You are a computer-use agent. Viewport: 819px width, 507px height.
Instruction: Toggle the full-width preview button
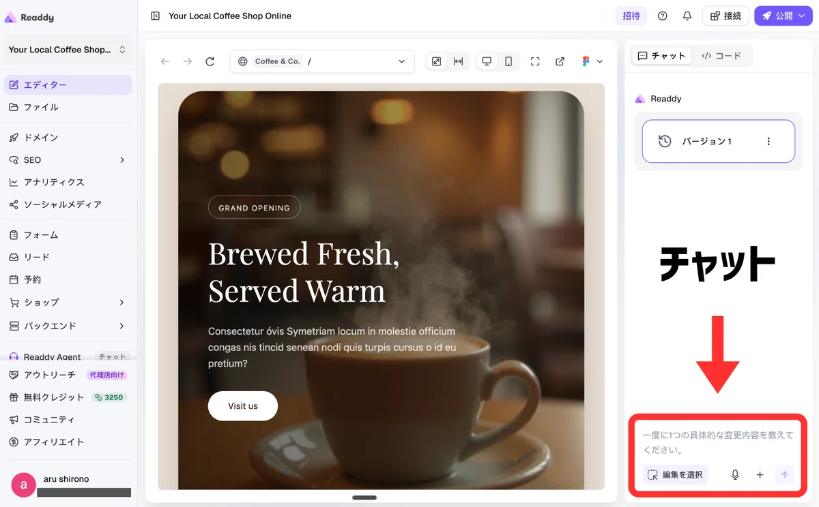point(458,61)
